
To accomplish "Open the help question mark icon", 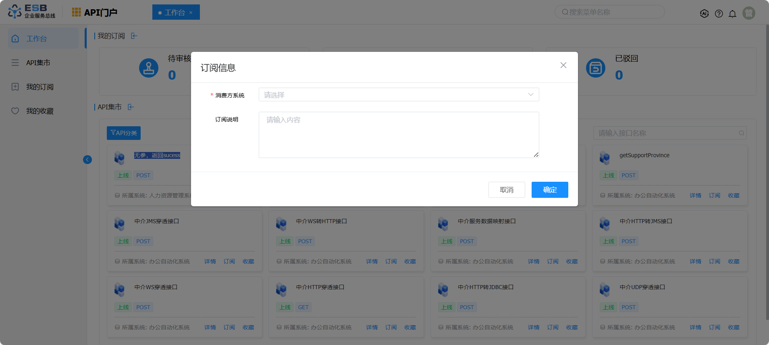I will tap(719, 14).
